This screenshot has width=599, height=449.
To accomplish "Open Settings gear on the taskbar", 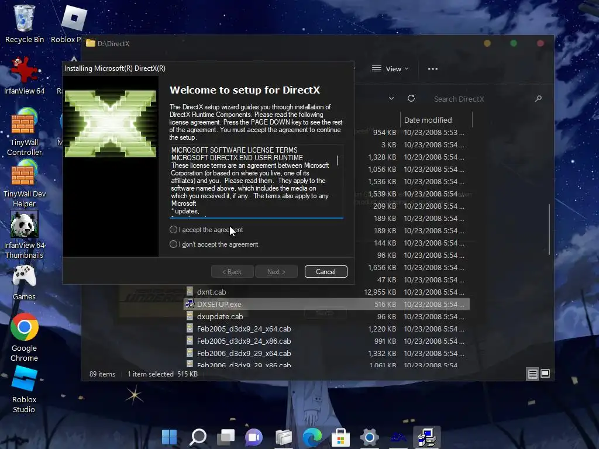I will tap(370, 437).
